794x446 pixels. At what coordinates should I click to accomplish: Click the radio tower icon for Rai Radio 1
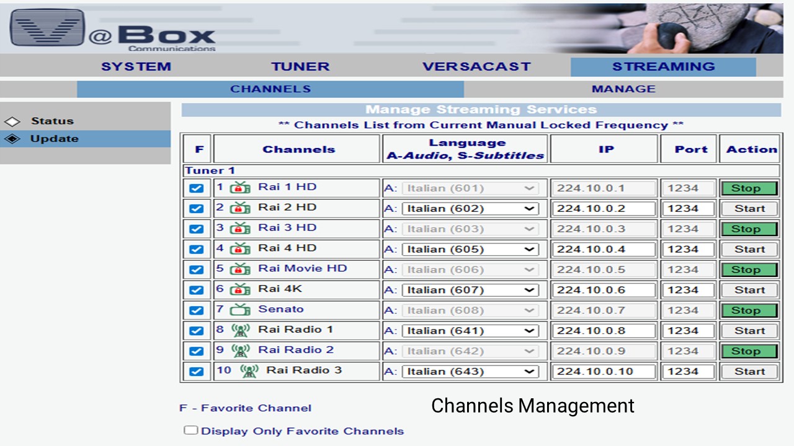tap(240, 331)
